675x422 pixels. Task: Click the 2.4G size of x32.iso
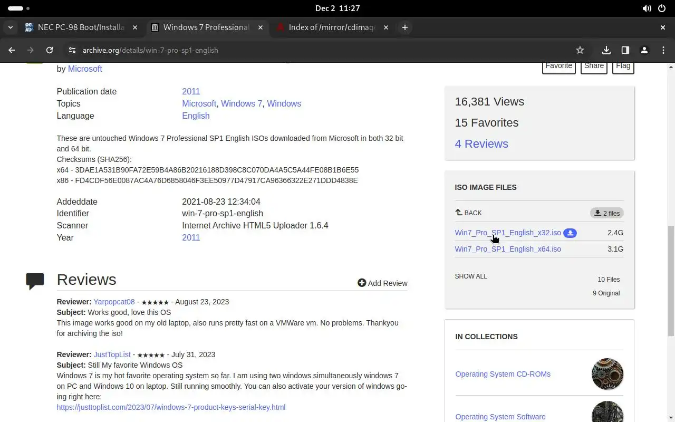615,233
